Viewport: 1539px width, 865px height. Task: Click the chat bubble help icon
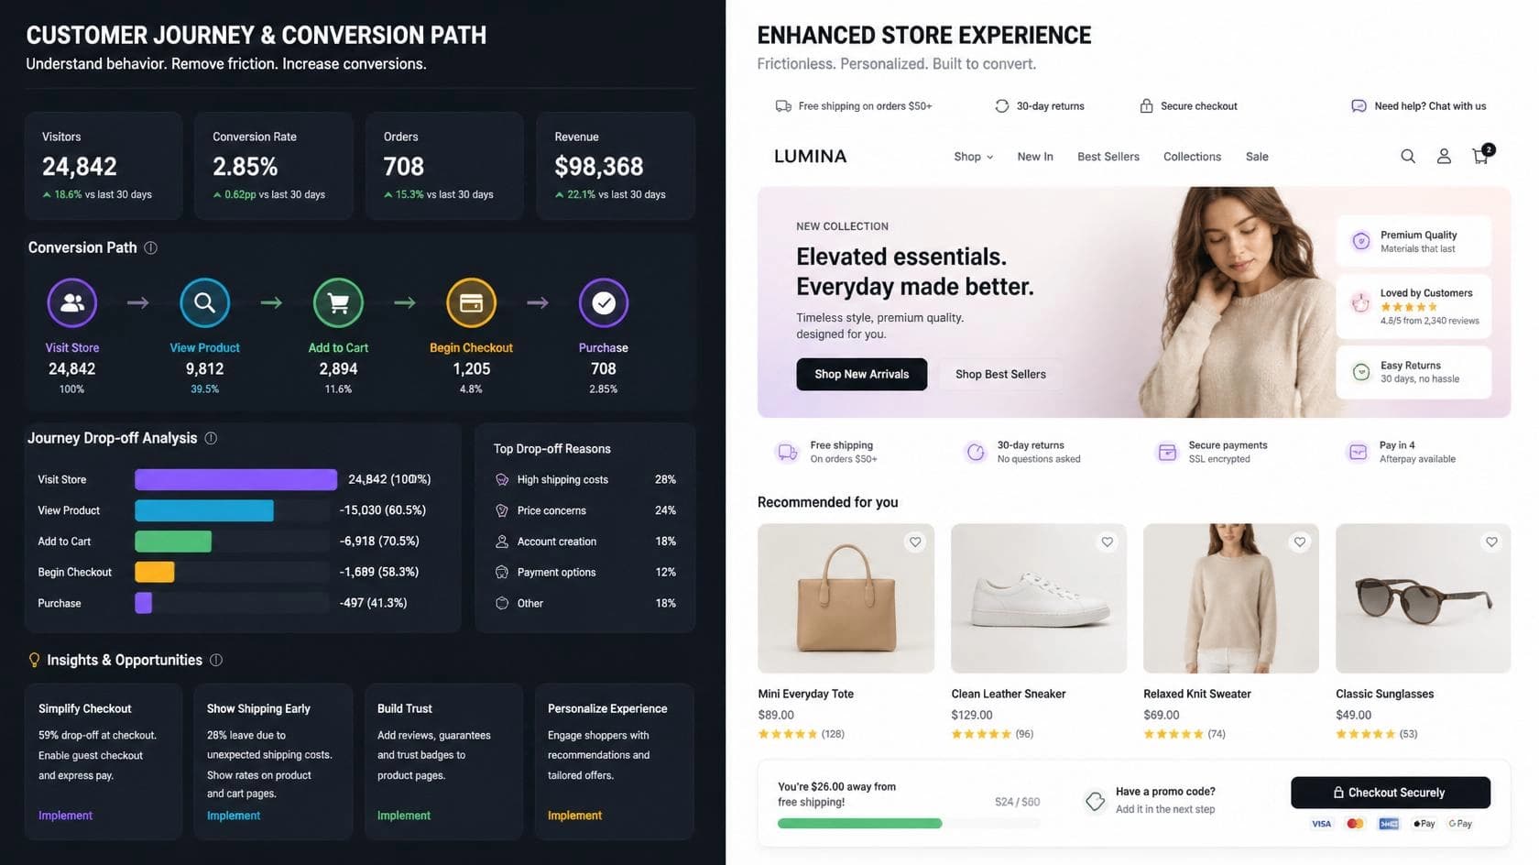click(x=1359, y=106)
